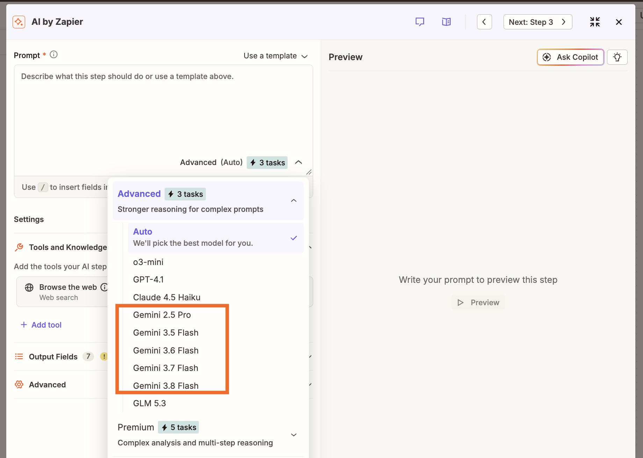
Task: Click the Settings heading text
Action: (x=29, y=219)
